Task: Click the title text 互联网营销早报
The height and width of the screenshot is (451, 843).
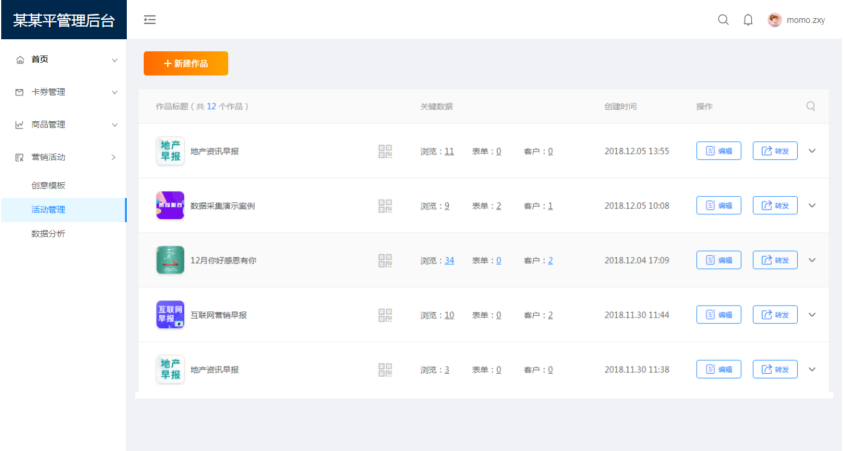Action: click(219, 315)
